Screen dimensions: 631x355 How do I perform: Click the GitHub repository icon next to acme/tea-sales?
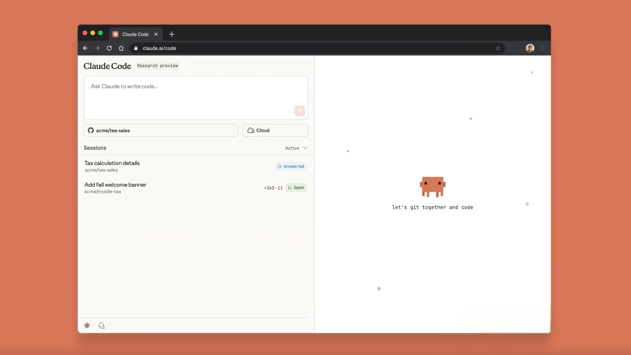pyautogui.click(x=90, y=130)
